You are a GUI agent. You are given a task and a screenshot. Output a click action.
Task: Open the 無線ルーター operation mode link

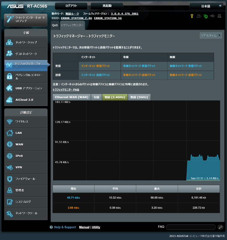pyautogui.click(x=72, y=14)
